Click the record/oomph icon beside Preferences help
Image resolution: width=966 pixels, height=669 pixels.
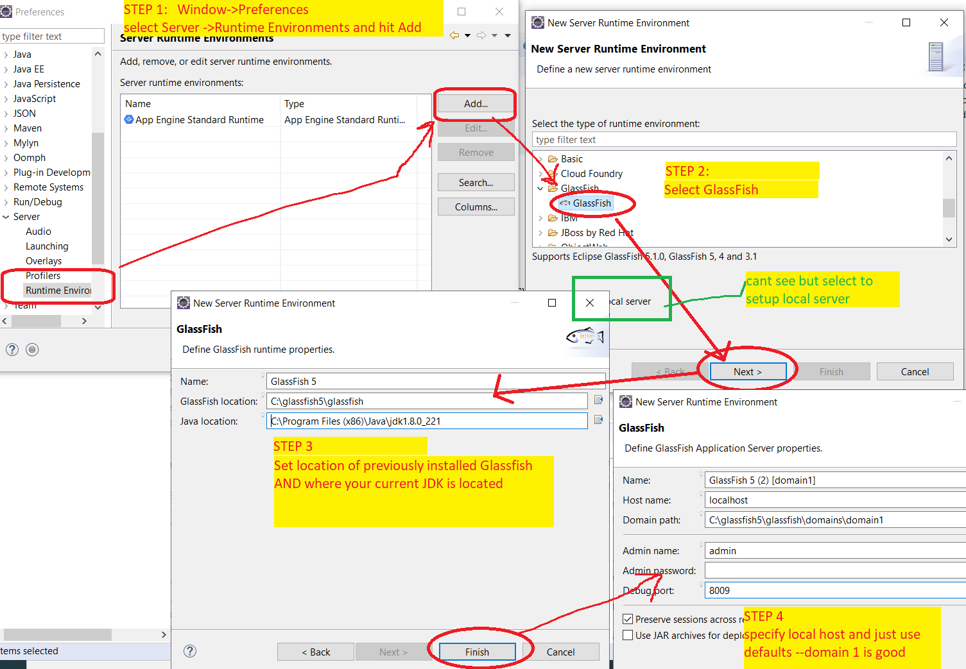[x=32, y=350]
